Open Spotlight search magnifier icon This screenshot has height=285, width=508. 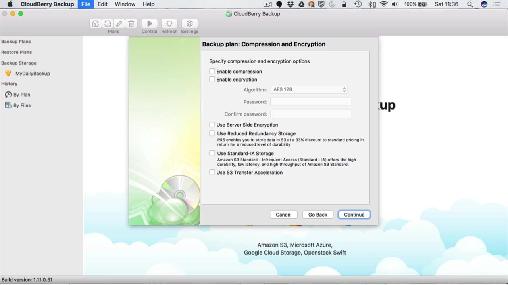pos(470,4)
